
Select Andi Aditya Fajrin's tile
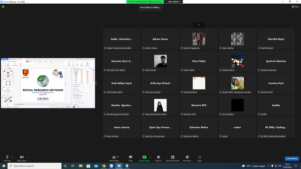pyautogui.click(x=122, y=83)
